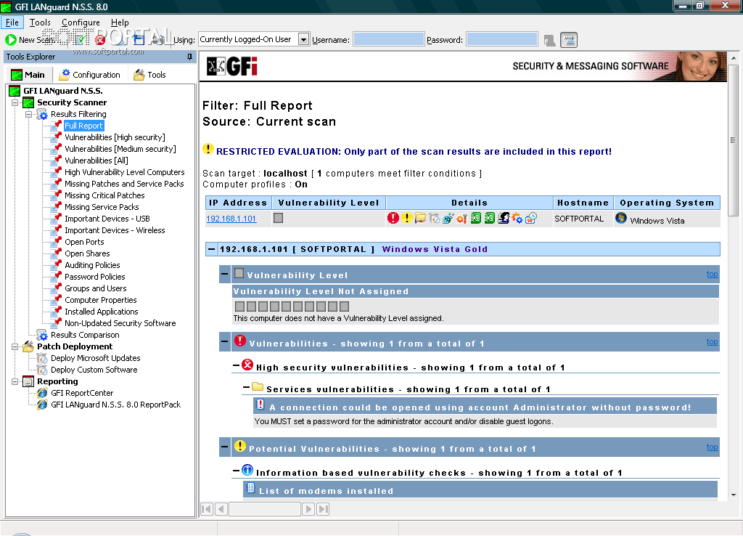Viewport: 743px width, 536px height.
Task: Select Vulnerabilities [High security] filter
Action: pos(115,137)
